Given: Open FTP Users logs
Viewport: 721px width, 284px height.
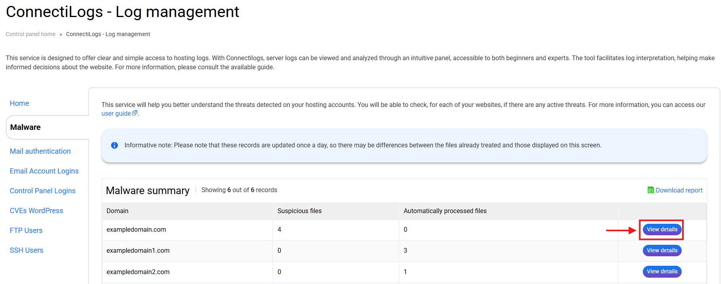Looking at the screenshot, I should coord(26,231).
